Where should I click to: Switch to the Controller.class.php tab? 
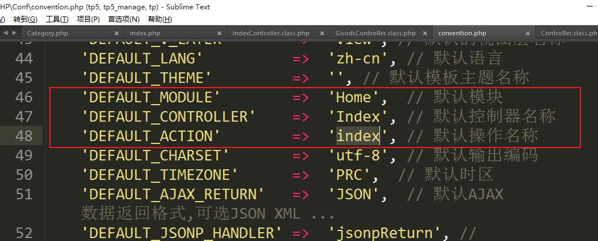567,34
